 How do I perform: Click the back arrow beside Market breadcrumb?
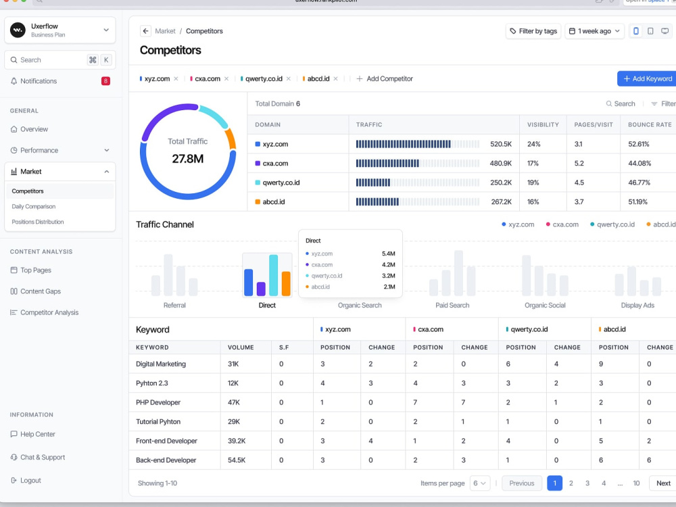(145, 31)
